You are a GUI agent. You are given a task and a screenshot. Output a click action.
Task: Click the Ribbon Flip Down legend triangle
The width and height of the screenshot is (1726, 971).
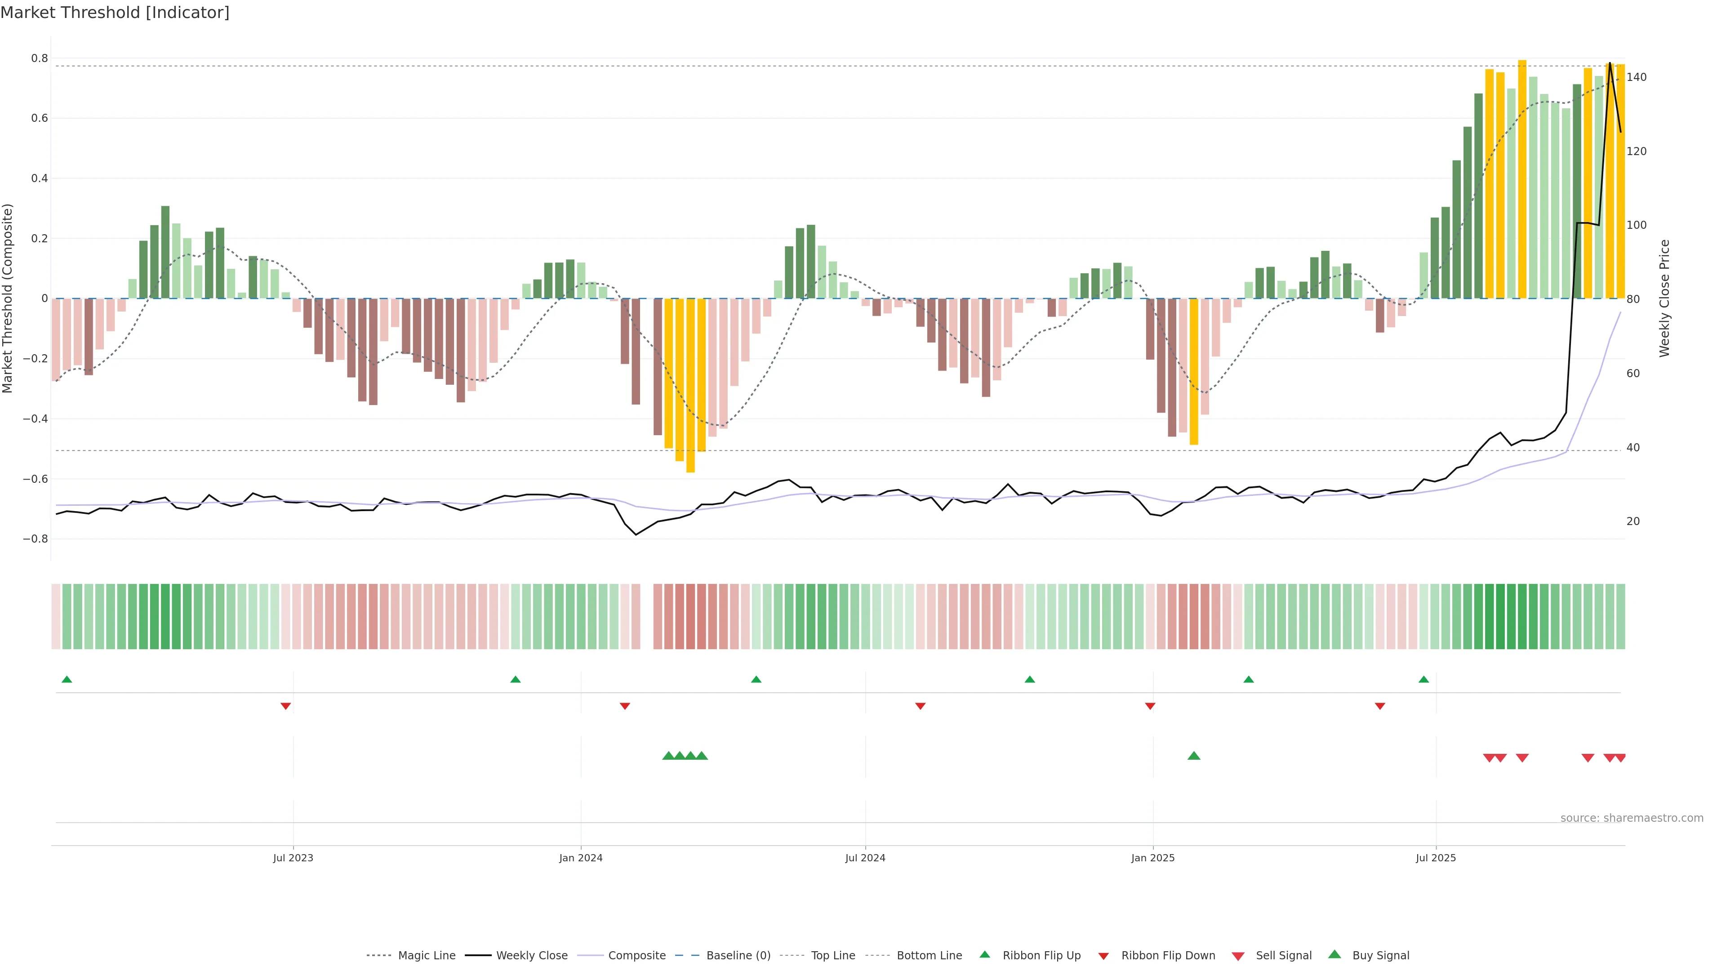[x=1103, y=956]
